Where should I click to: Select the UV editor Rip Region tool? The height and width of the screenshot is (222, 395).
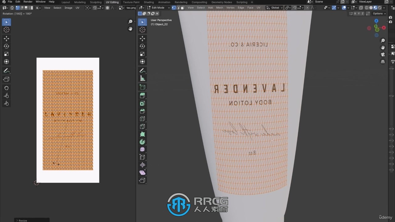click(x=6, y=79)
